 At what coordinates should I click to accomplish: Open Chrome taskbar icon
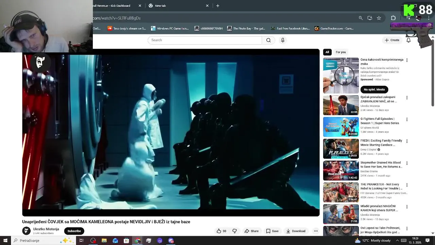coord(138,241)
